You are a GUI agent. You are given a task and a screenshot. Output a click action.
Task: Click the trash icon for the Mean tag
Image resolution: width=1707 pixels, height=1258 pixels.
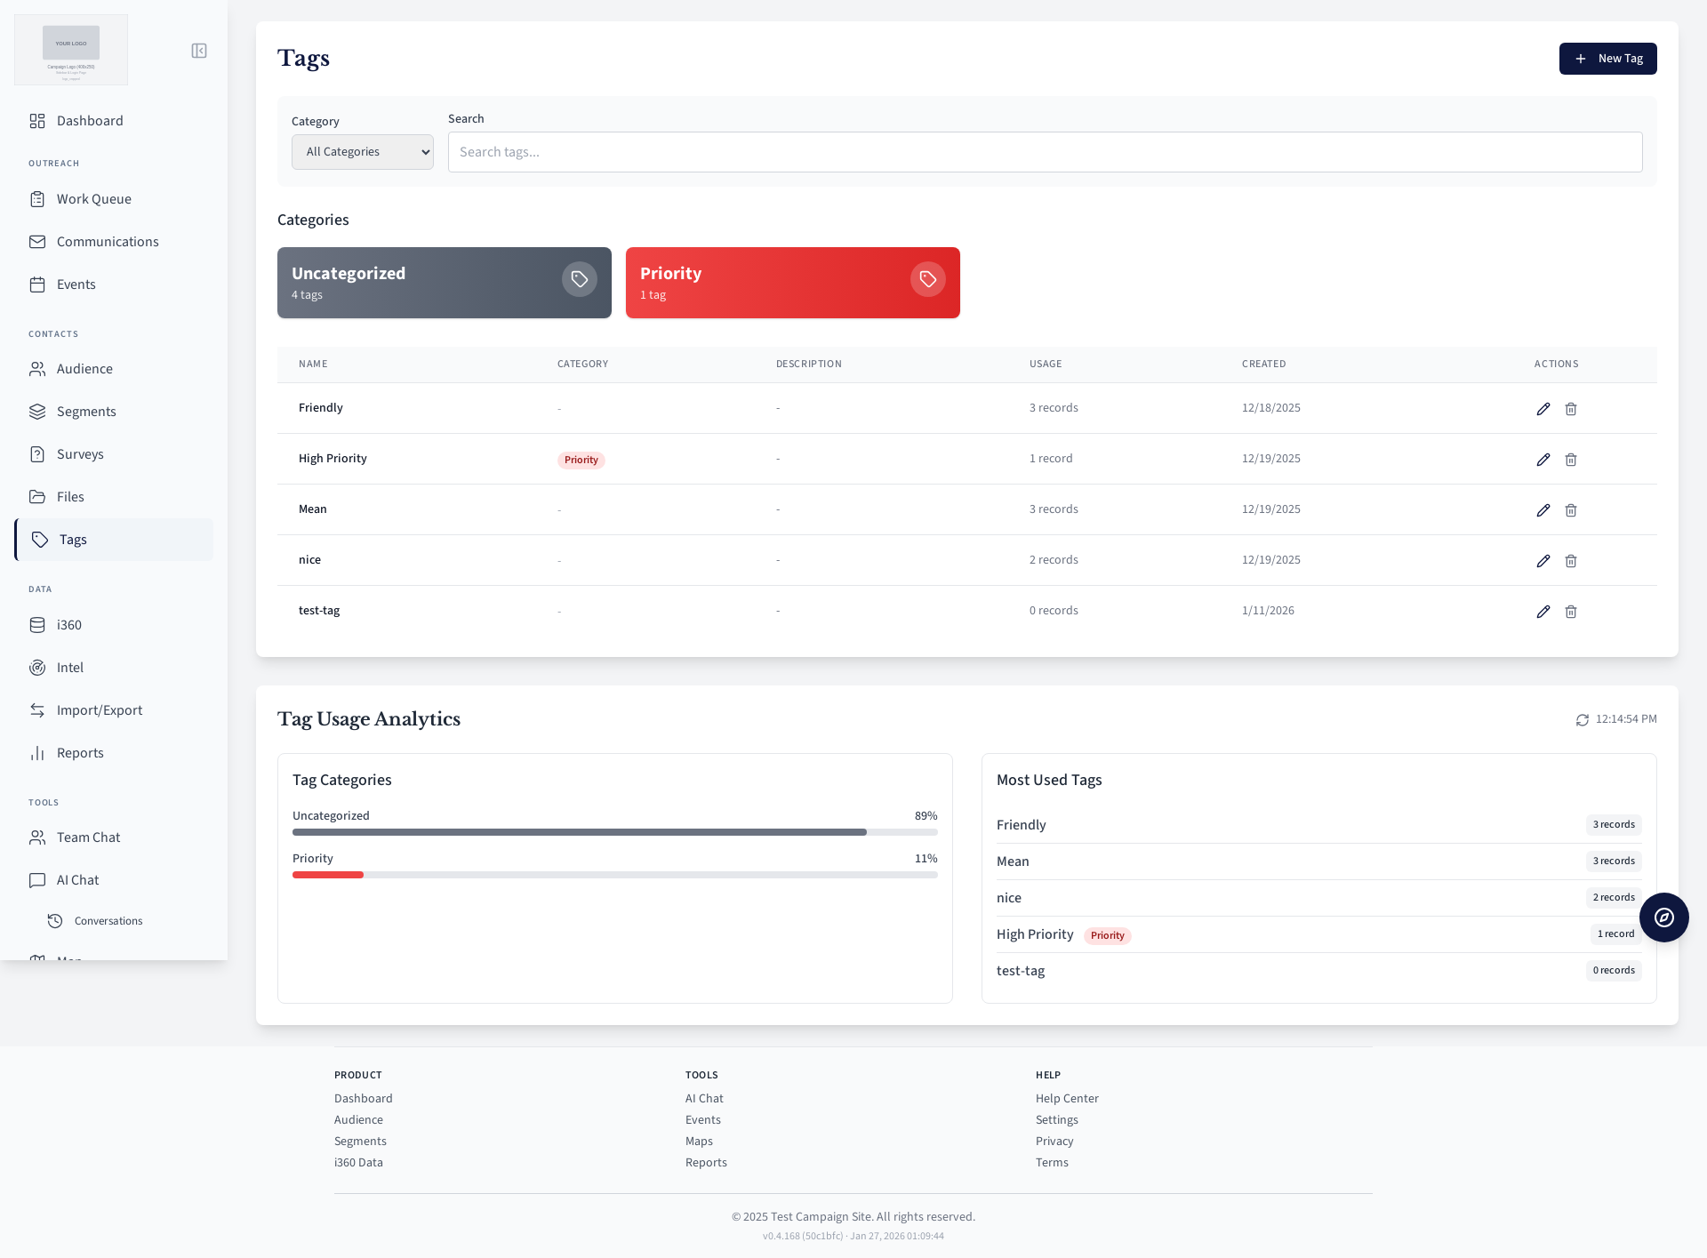click(x=1571, y=510)
